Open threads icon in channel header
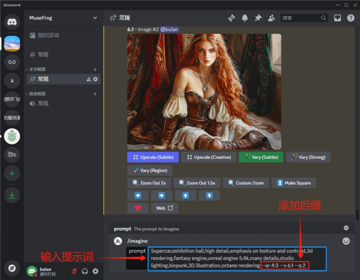 [231, 18]
